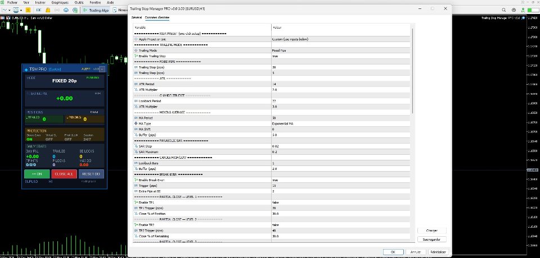Open the Fenêtre menu
The width and height of the screenshot is (540, 258).
[x=95, y=2]
